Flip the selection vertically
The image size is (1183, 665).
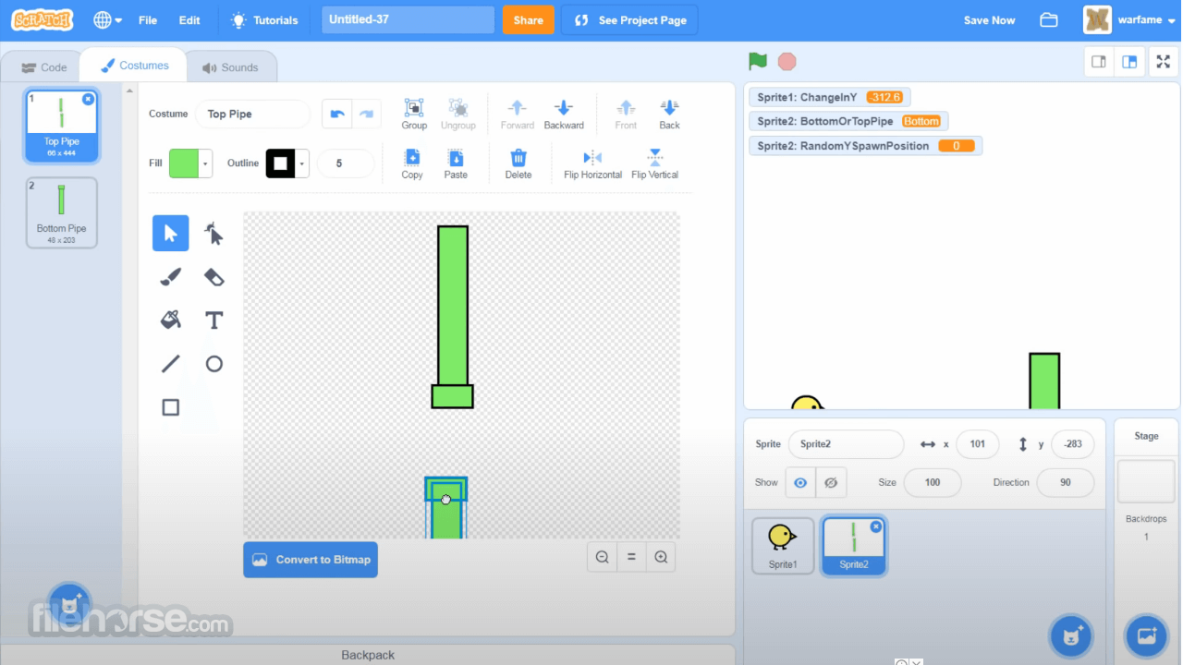(x=655, y=163)
